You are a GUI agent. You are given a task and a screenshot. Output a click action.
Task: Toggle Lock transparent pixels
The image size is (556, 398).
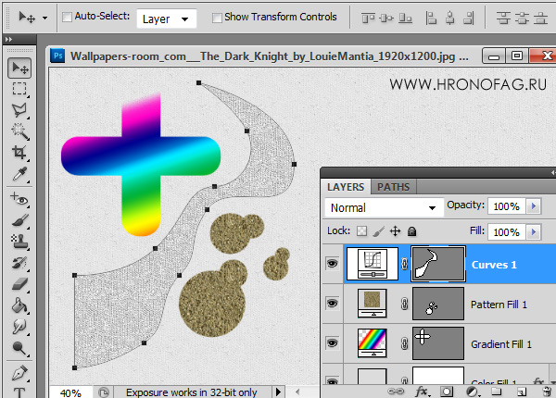[361, 231]
